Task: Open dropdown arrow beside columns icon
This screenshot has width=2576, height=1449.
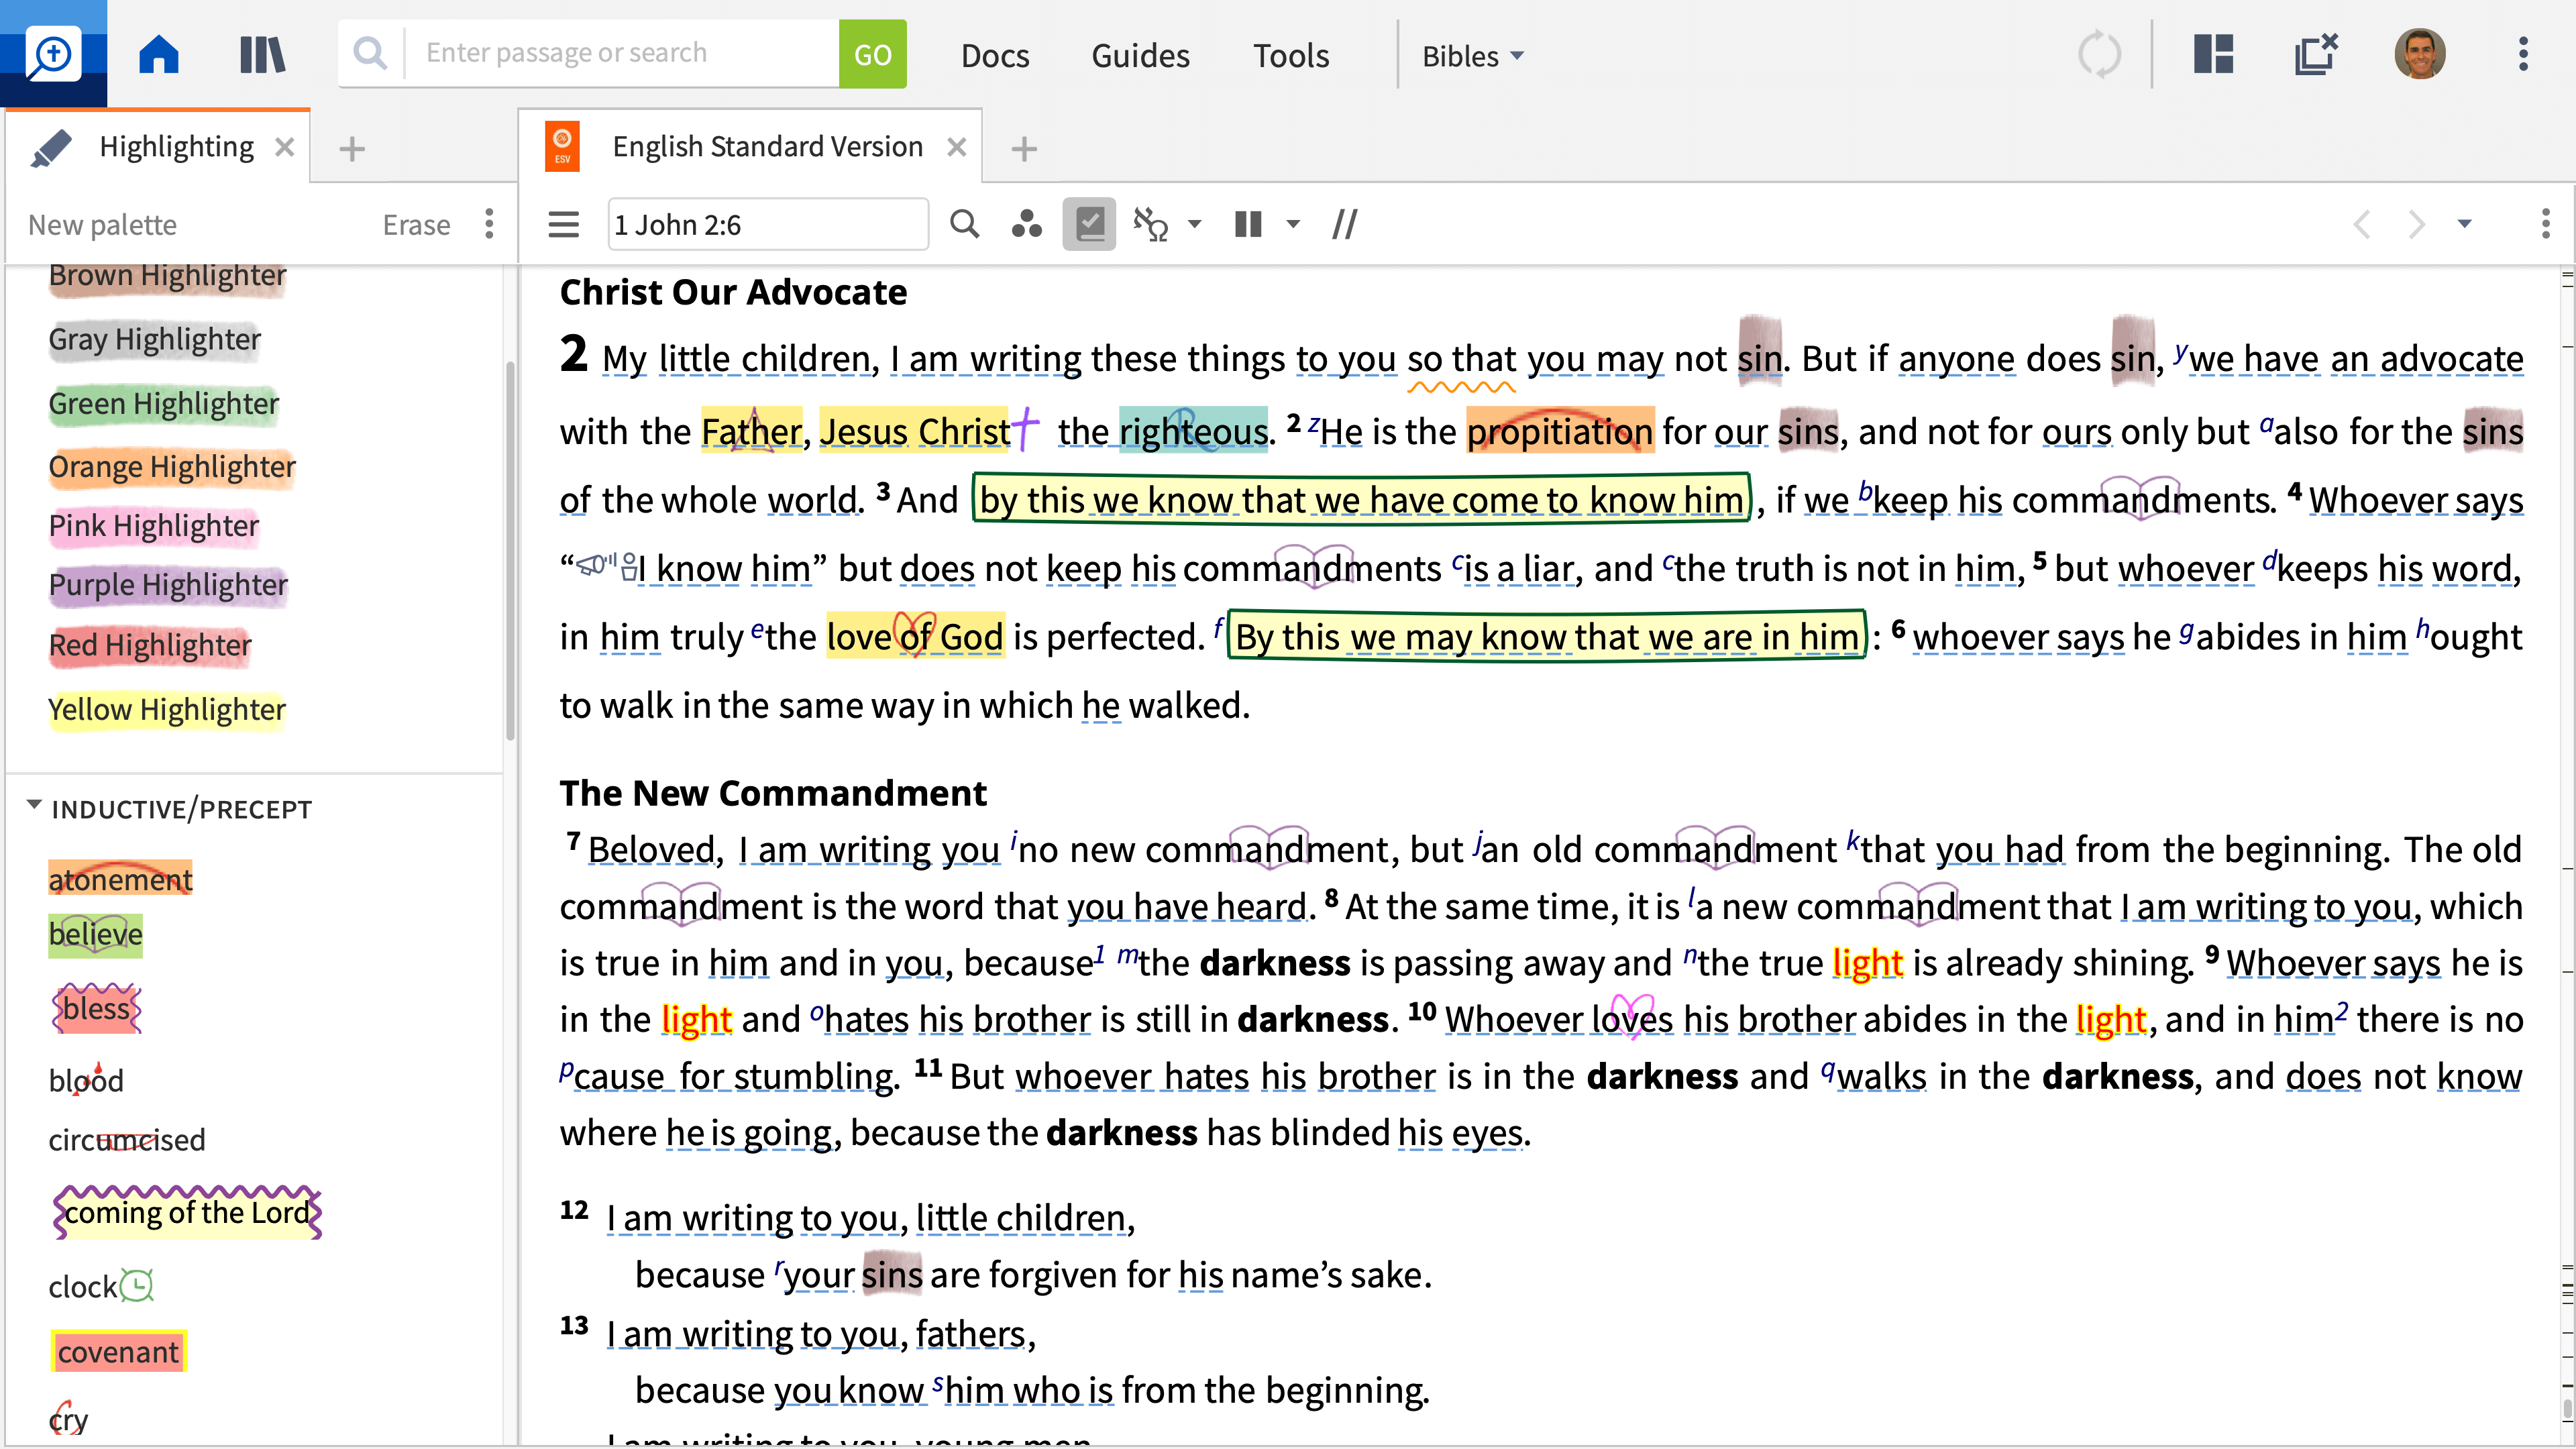Action: (1292, 224)
